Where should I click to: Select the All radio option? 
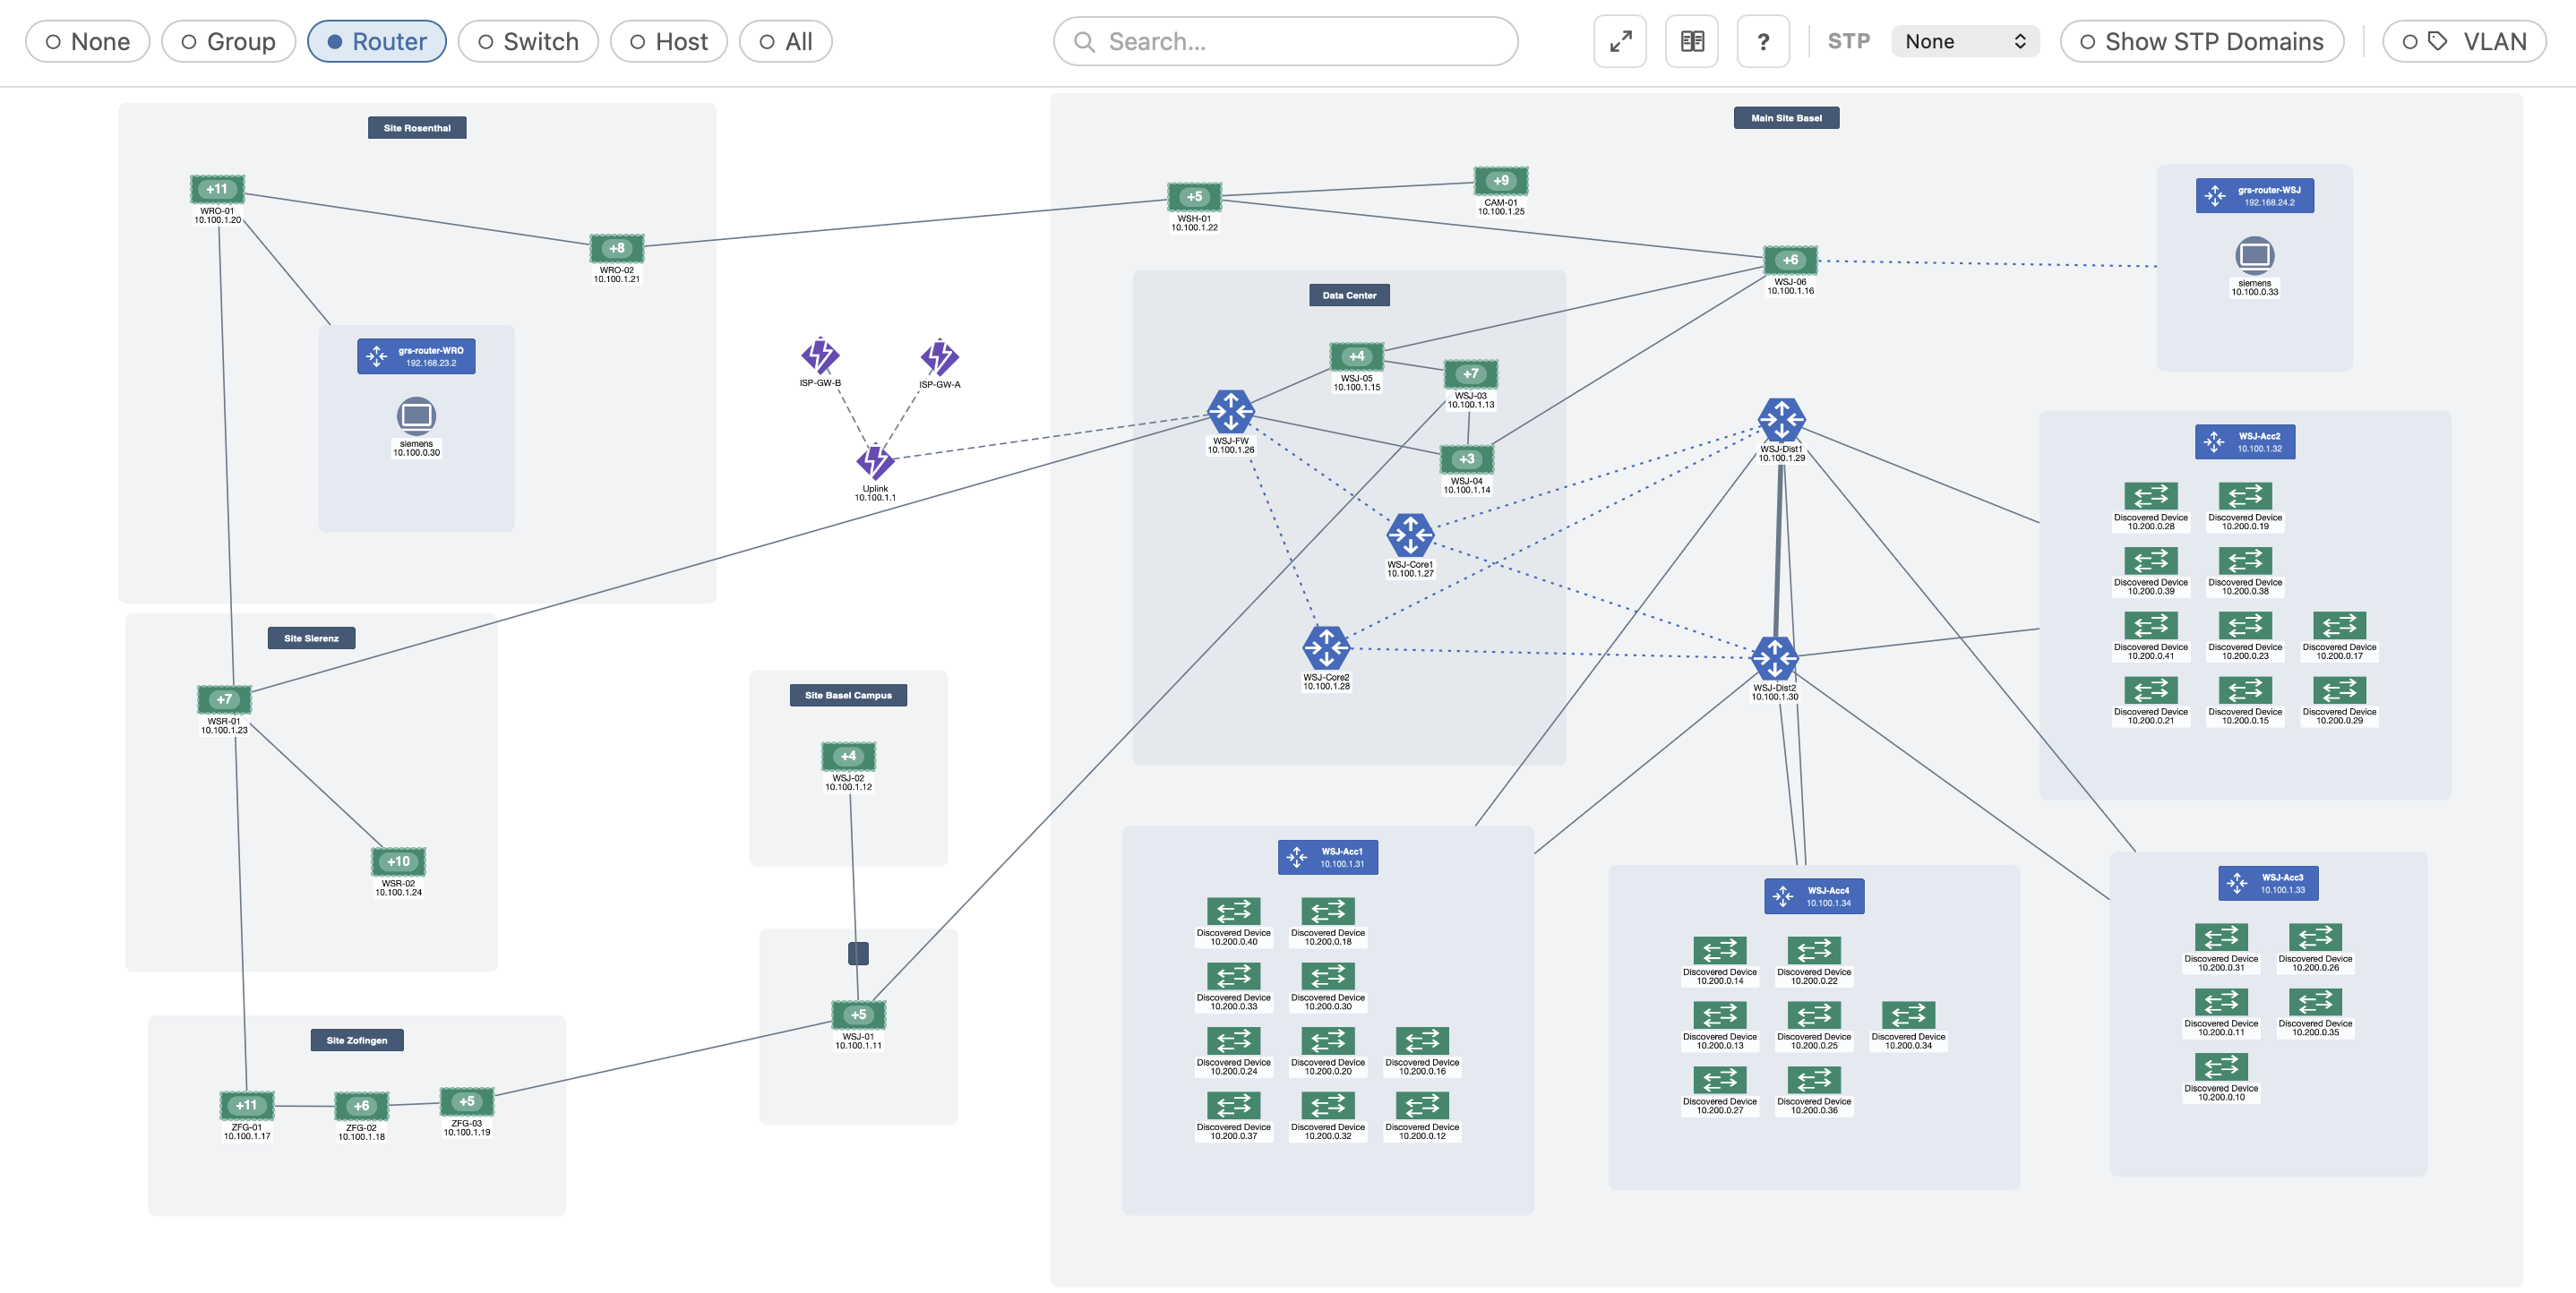(x=785, y=41)
